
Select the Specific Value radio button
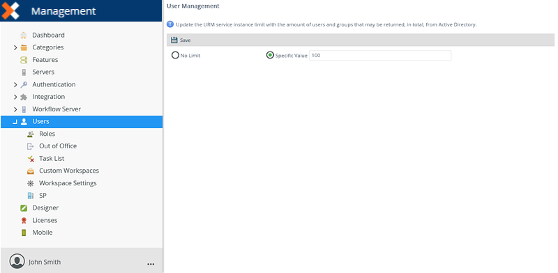point(270,56)
